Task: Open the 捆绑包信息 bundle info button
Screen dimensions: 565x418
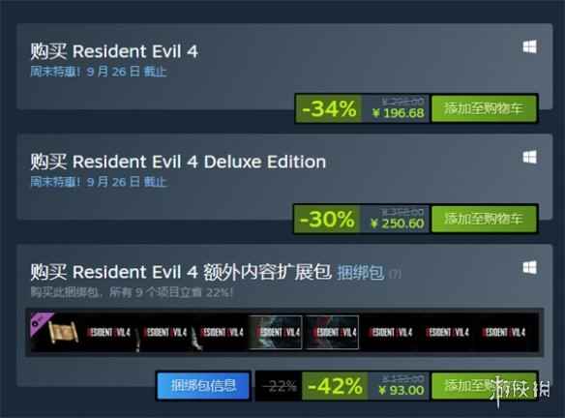Action: [x=203, y=385]
